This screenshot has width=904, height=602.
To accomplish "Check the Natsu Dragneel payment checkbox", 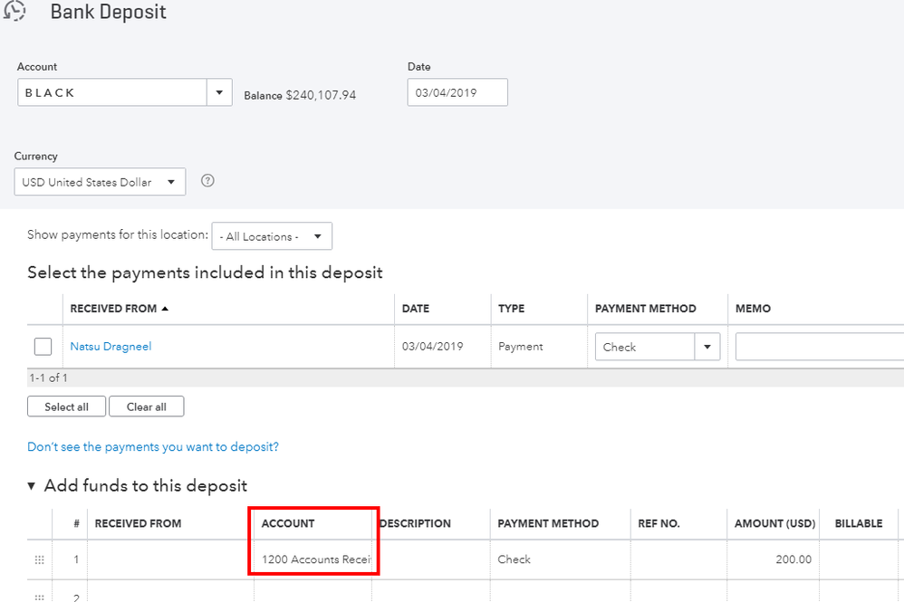I will (43, 347).
